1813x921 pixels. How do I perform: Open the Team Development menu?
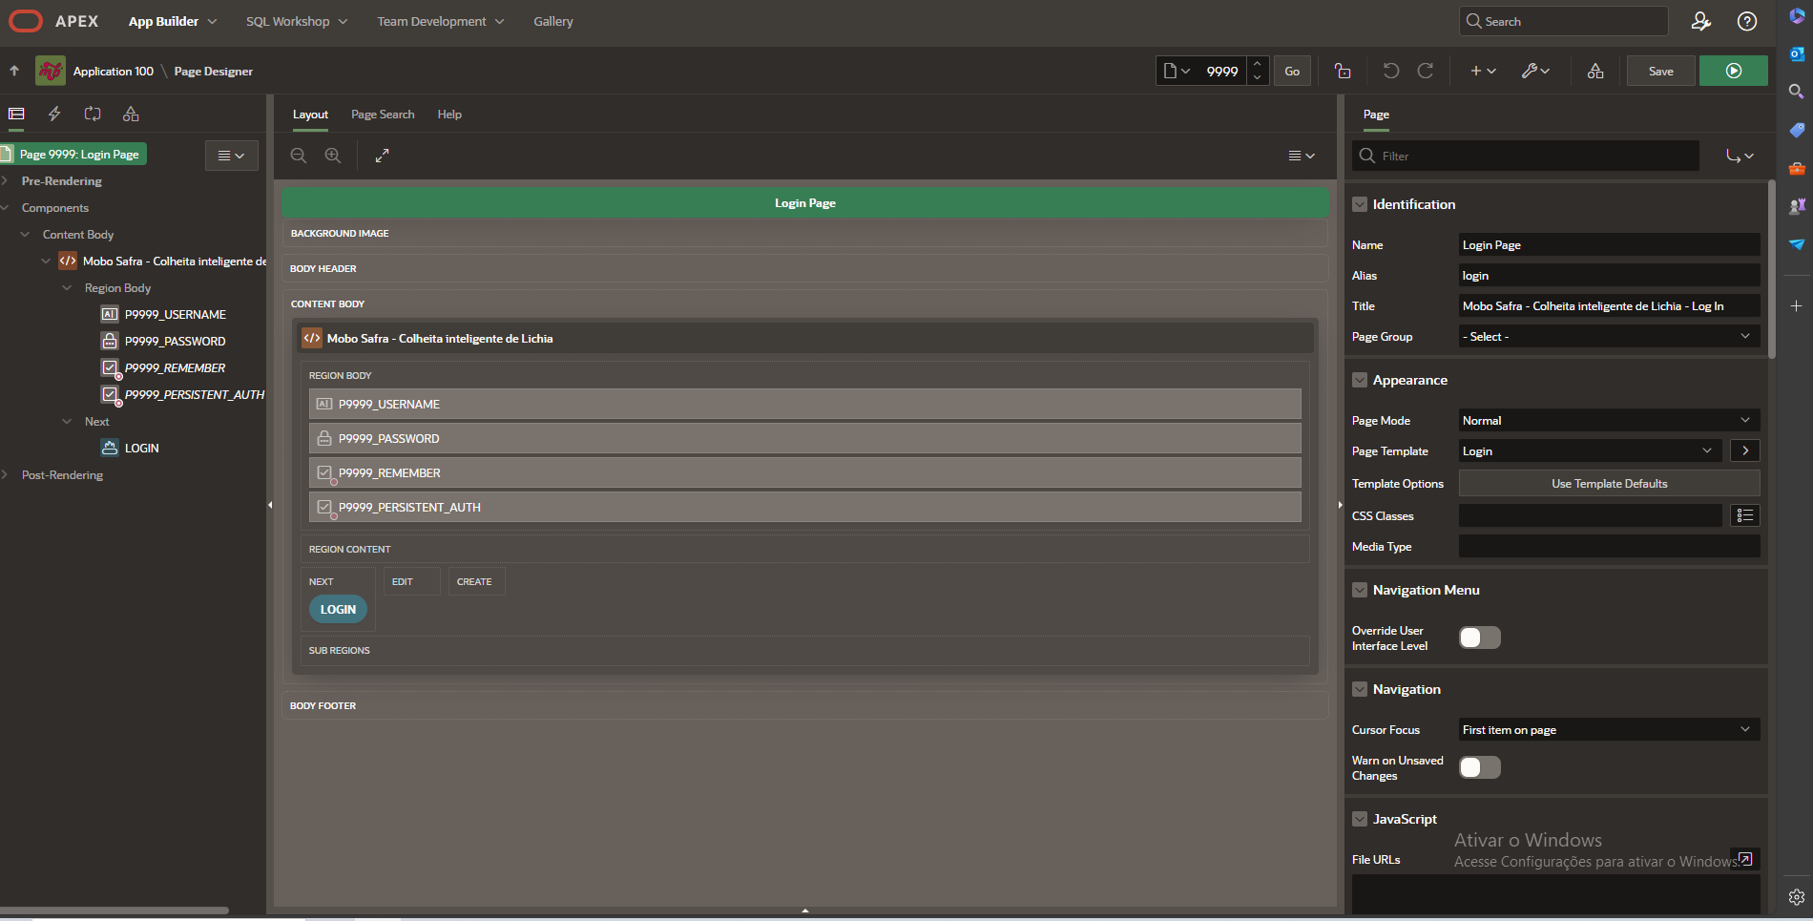(440, 21)
